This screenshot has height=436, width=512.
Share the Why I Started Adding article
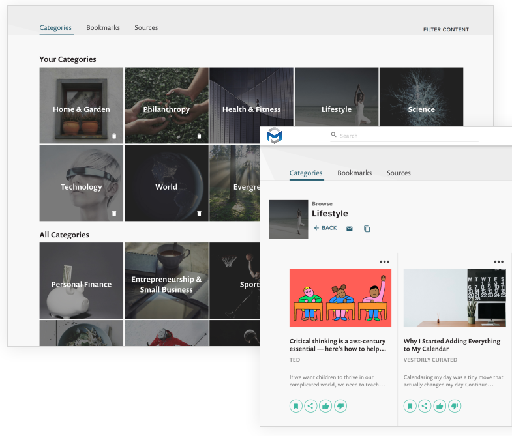click(x=425, y=406)
